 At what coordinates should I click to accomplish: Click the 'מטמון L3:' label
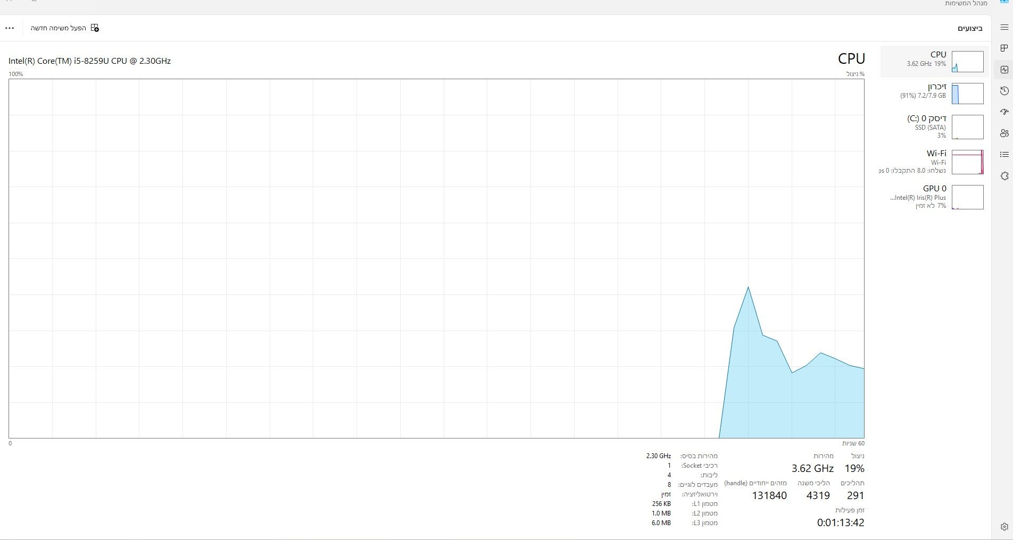pos(705,523)
